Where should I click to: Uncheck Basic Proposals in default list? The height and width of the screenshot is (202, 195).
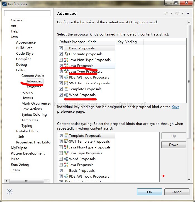61,48
